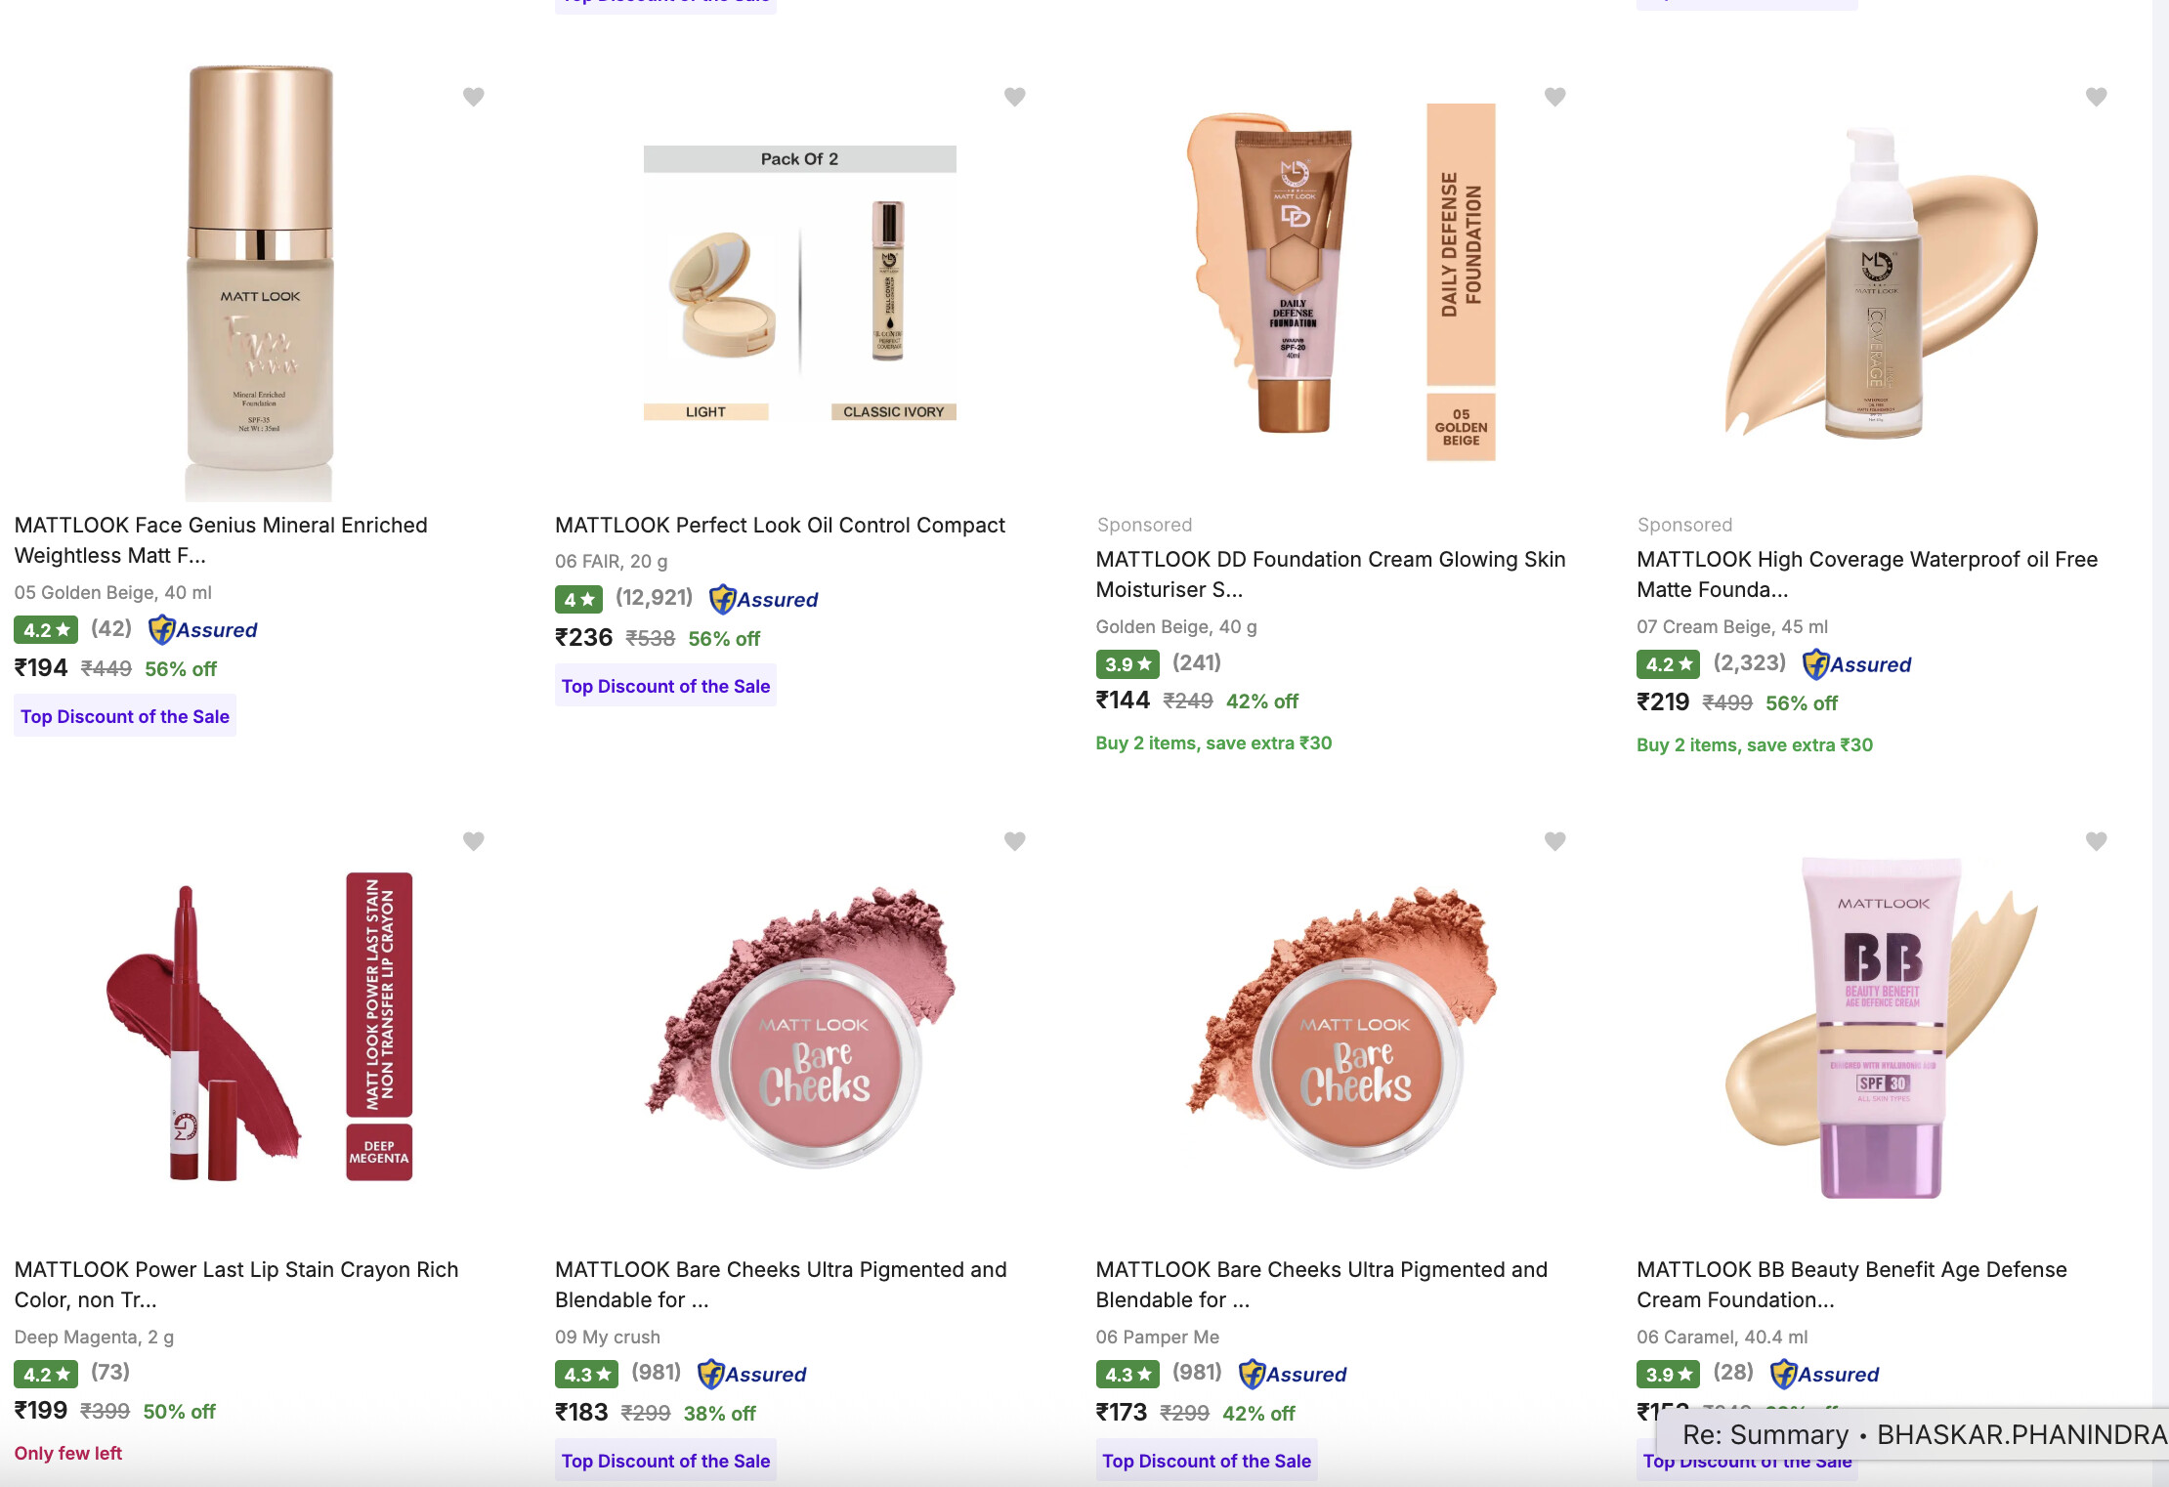2169x1487 pixels.
Task: Toggle wishlist heart on Perfect Look Compact
Action: tap(1015, 97)
